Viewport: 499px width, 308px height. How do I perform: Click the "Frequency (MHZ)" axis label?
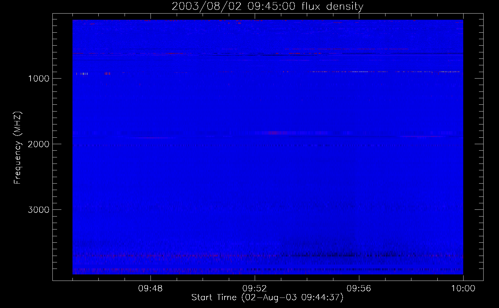click(x=18, y=148)
